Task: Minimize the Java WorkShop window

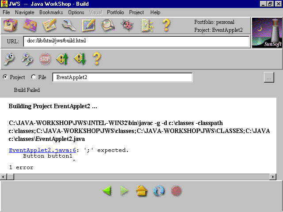Action: (x=263, y=4)
